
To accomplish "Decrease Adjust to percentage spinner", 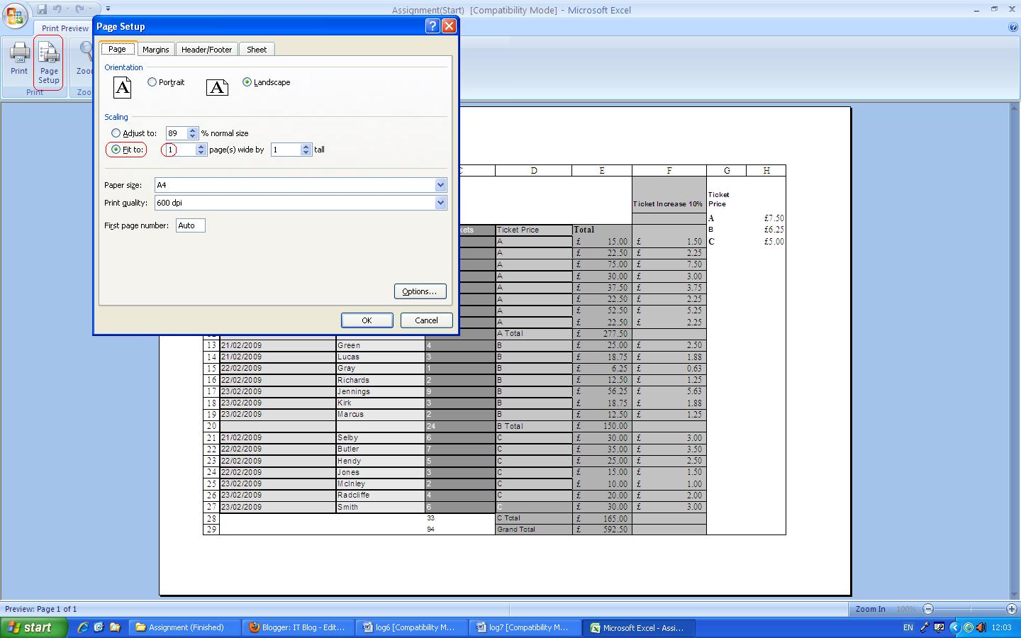I will tap(192, 136).
